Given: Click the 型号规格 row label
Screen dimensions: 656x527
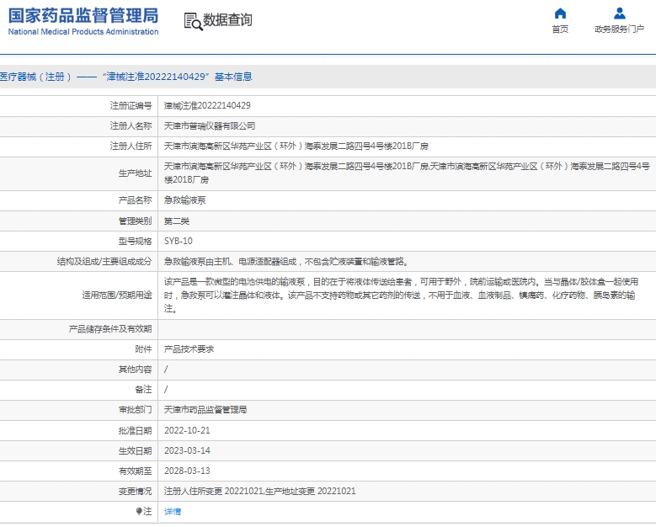Looking at the screenshot, I should click(x=135, y=241).
